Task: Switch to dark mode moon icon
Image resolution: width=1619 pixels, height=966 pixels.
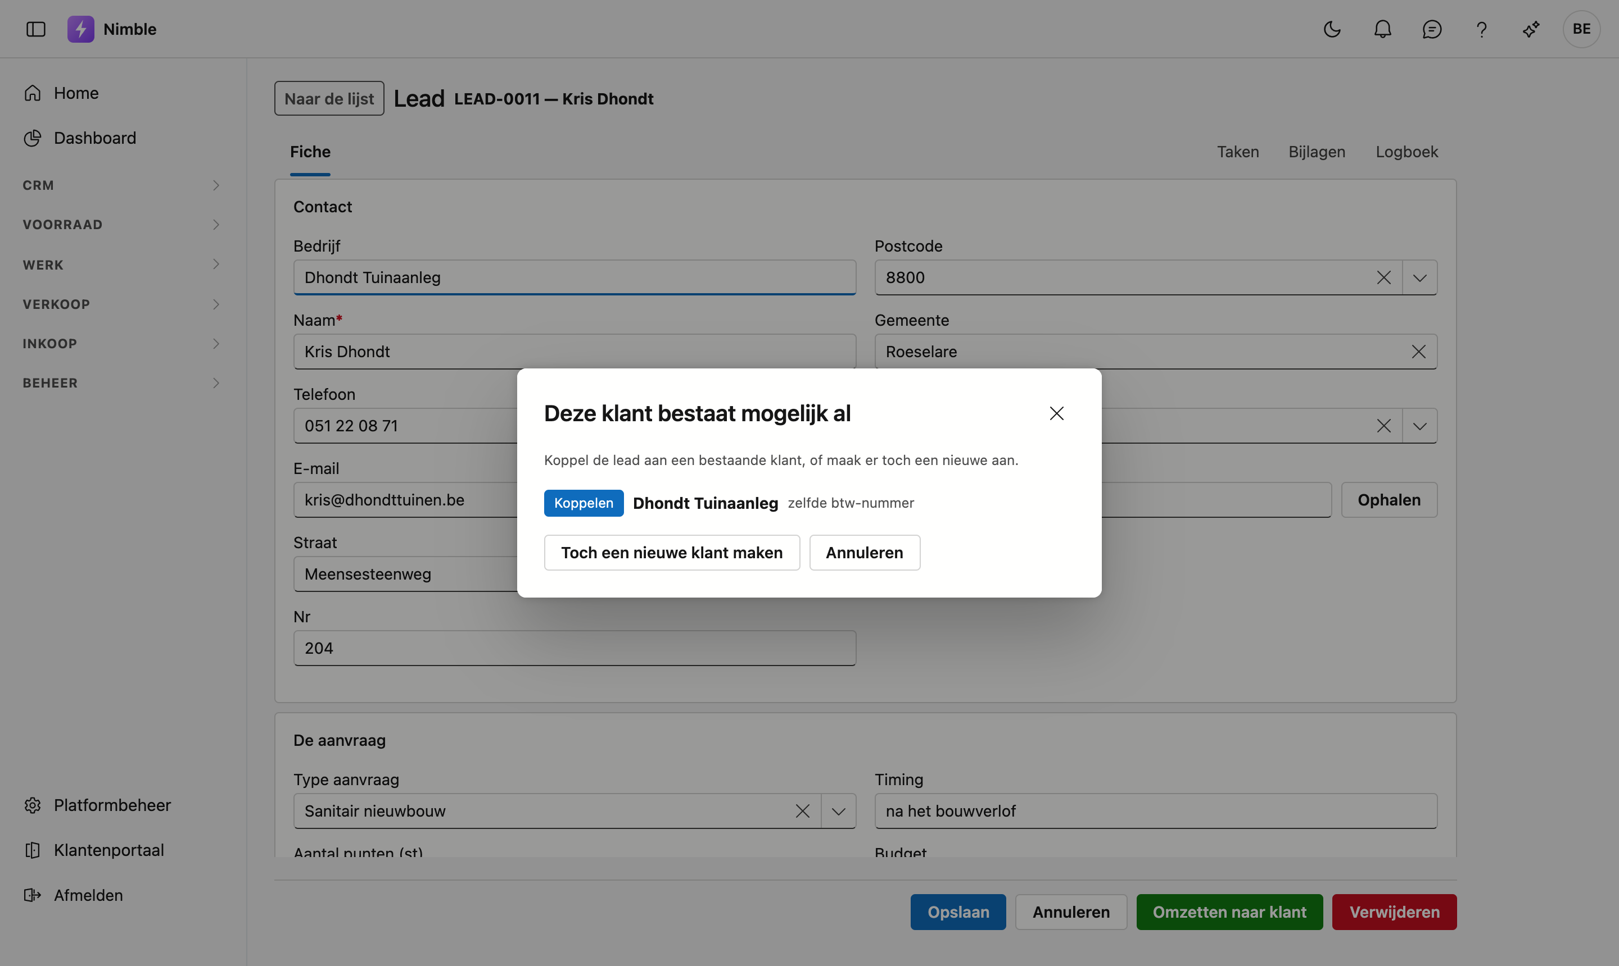Action: [1332, 29]
